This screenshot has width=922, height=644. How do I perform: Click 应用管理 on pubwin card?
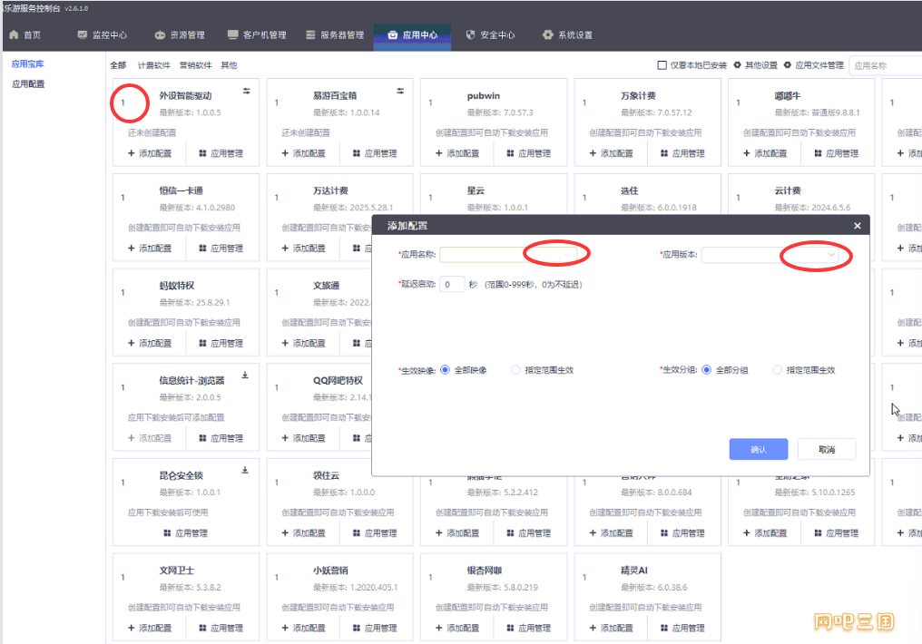[x=529, y=153]
